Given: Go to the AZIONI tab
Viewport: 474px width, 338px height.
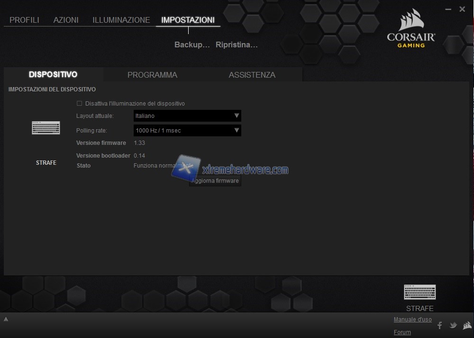Looking at the screenshot, I should click(x=66, y=20).
